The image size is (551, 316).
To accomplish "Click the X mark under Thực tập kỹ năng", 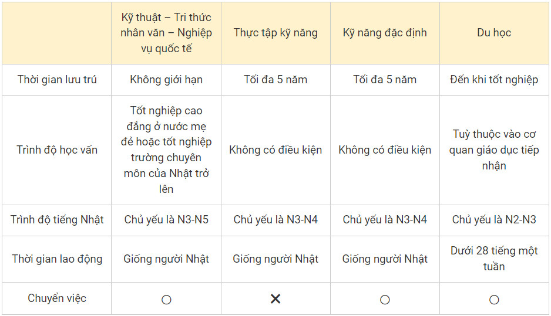I will click(x=275, y=299).
